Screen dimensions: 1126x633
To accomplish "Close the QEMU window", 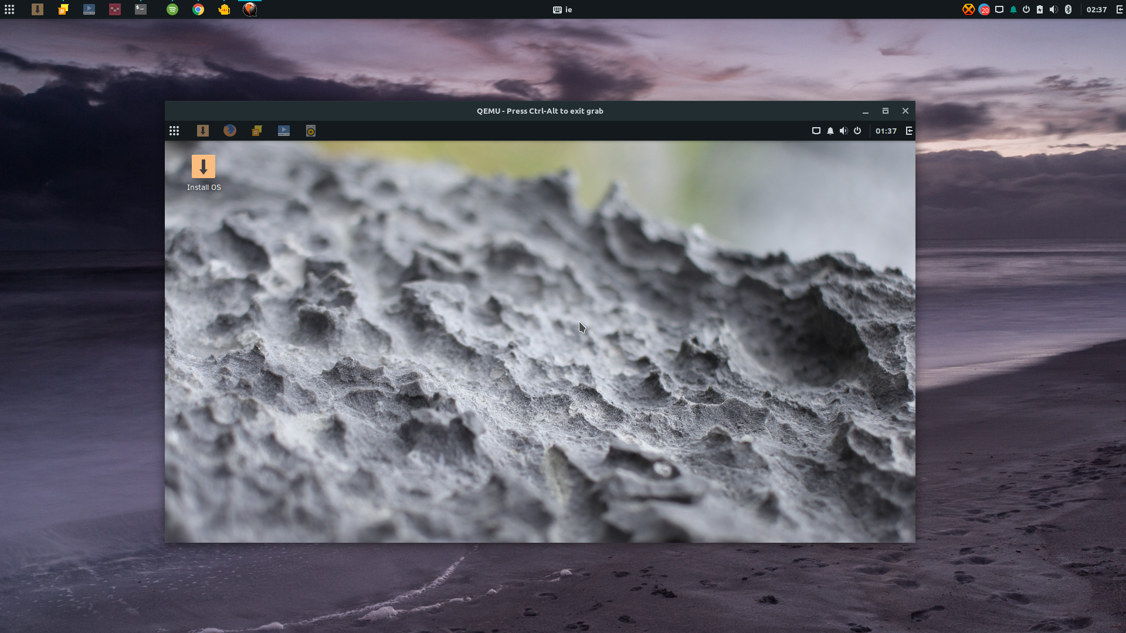I will tap(905, 111).
